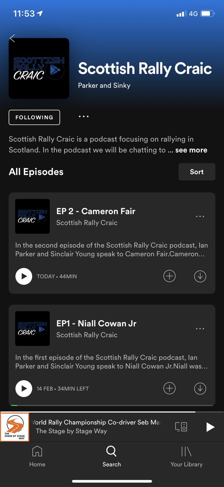
Task: Go back using the top-left arrow
Action: (x=12, y=39)
